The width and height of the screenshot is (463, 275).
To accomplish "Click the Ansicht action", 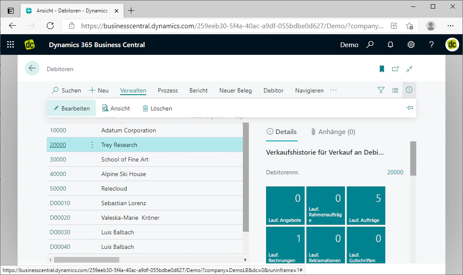I will [x=116, y=108].
